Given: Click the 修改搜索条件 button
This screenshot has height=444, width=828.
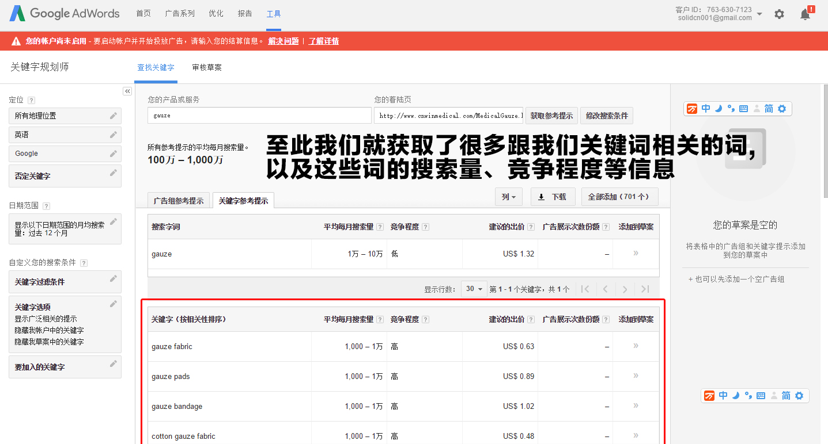Looking at the screenshot, I should coord(607,116).
